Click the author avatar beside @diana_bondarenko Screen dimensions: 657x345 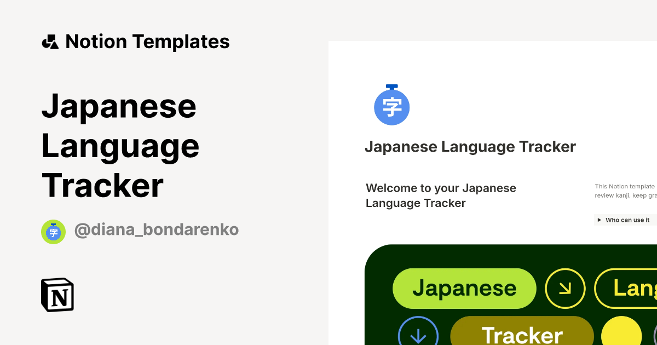53,232
